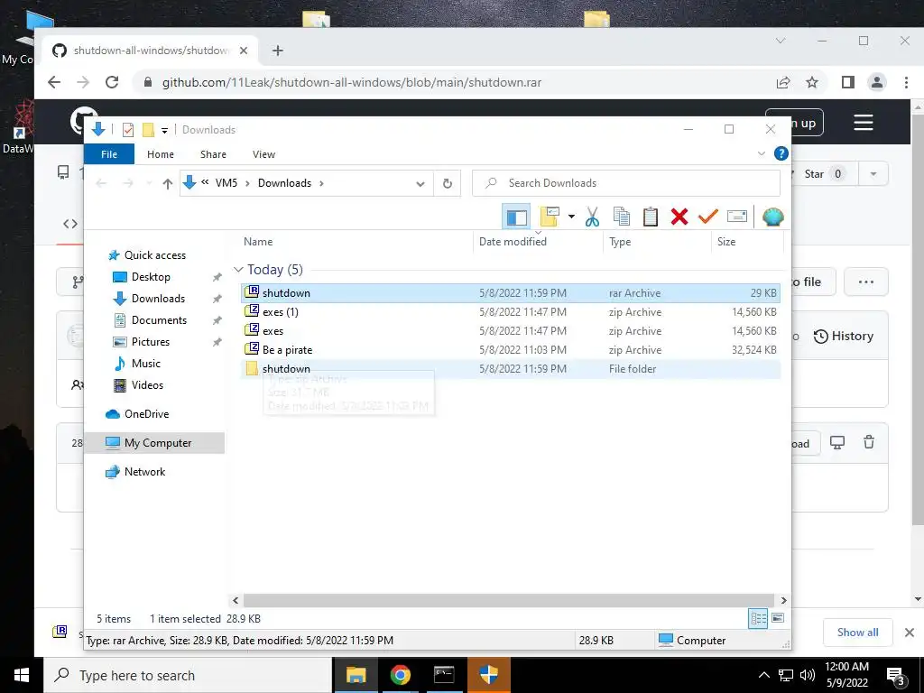This screenshot has width=924, height=693.
Task: Click the Cut scissors icon in Explorer toolbar
Action: (x=592, y=217)
